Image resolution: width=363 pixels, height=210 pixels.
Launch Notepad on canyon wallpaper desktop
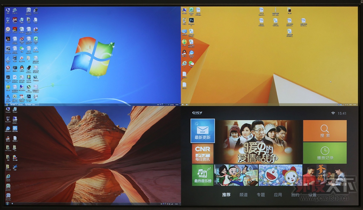pyautogui.click(x=15, y=109)
